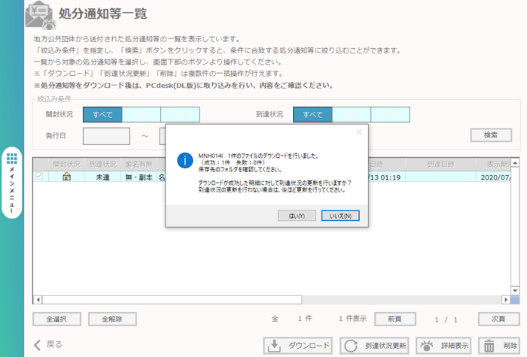Go to previous page with 前頁
The width and height of the screenshot is (527, 357).
click(395, 319)
